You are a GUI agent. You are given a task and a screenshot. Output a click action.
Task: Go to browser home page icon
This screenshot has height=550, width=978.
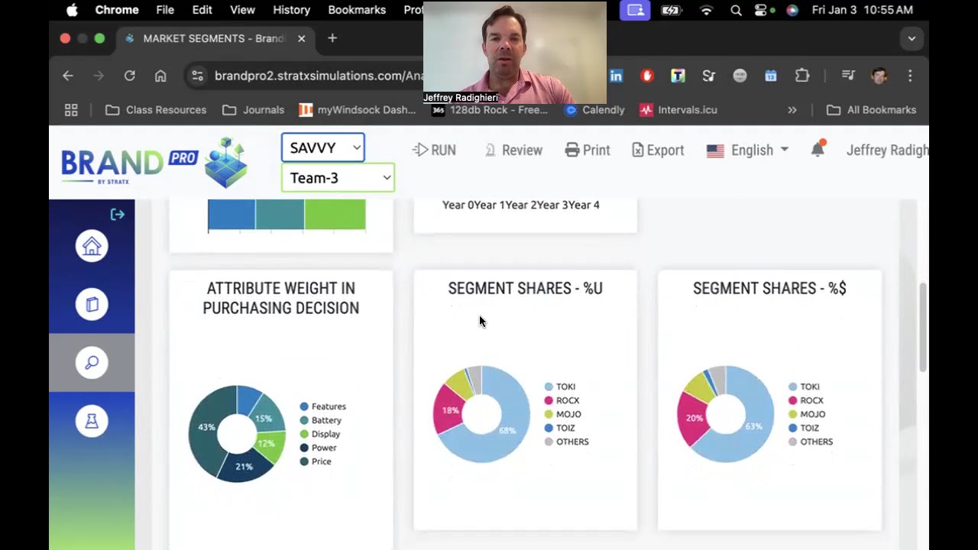(x=160, y=76)
